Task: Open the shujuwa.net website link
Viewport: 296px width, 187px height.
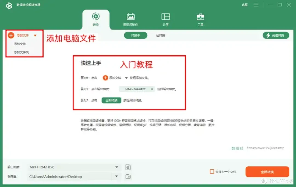Action: pos(265,148)
